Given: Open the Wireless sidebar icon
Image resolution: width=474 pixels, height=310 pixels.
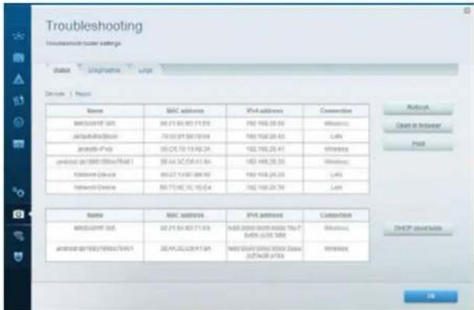Looking at the screenshot, I should (x=19, y=235).
